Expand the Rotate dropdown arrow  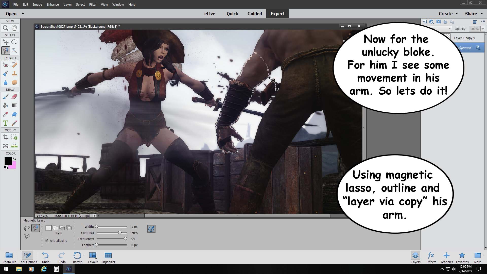(x=83, y=255)
